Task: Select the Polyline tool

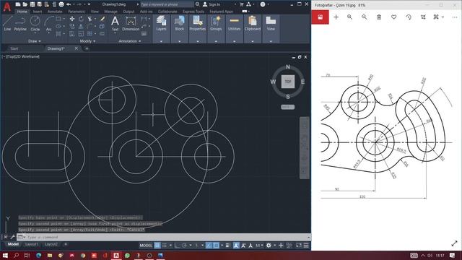Action: click(20, 23)
